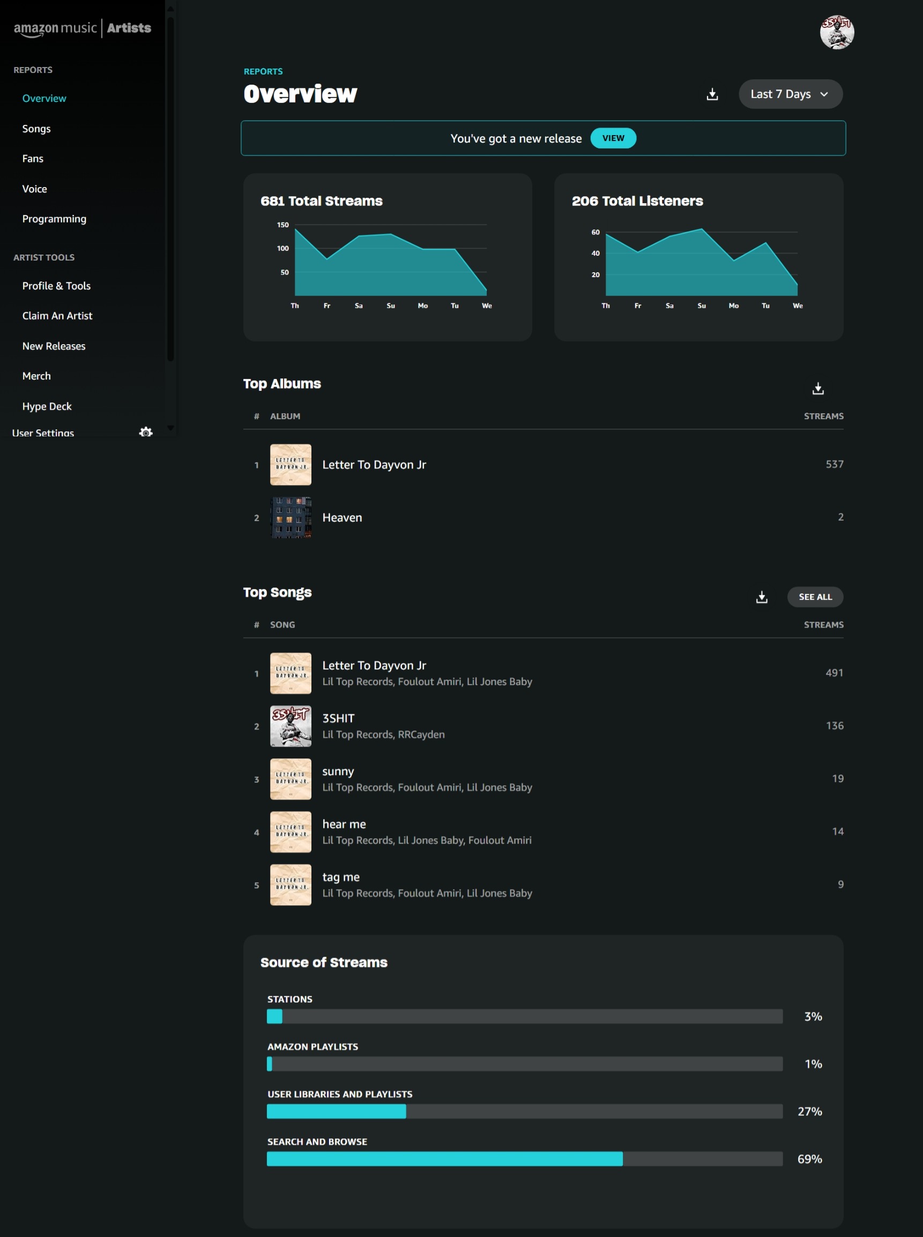Click VIEW on the new release banner

click(614, 138)
